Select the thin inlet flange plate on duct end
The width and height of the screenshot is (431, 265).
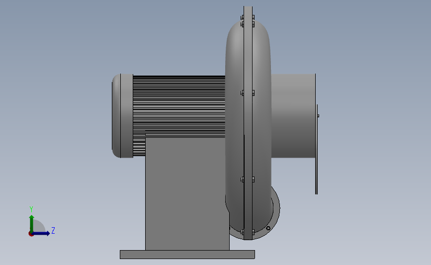click(x=316, y=149)
